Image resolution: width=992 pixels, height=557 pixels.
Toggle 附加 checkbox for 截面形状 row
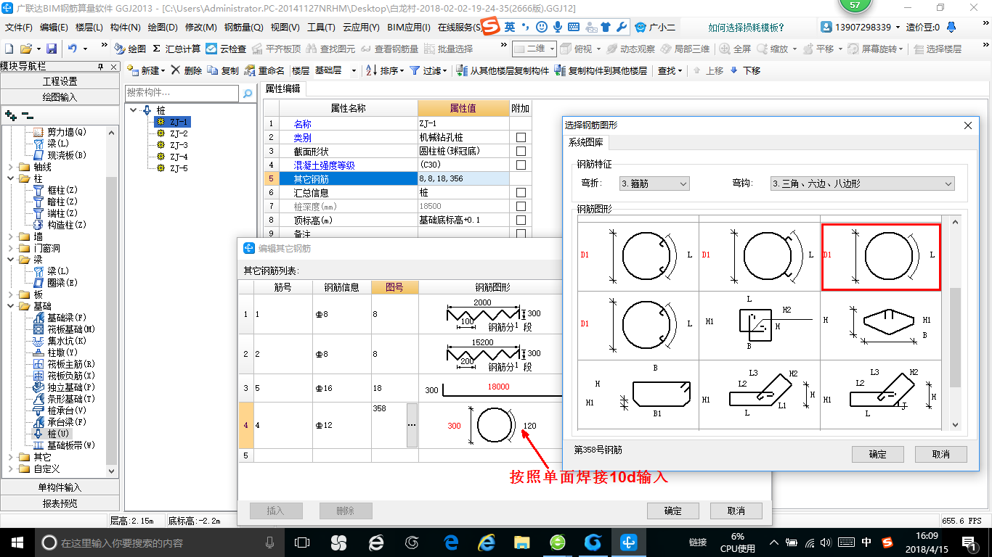point(521,152)
